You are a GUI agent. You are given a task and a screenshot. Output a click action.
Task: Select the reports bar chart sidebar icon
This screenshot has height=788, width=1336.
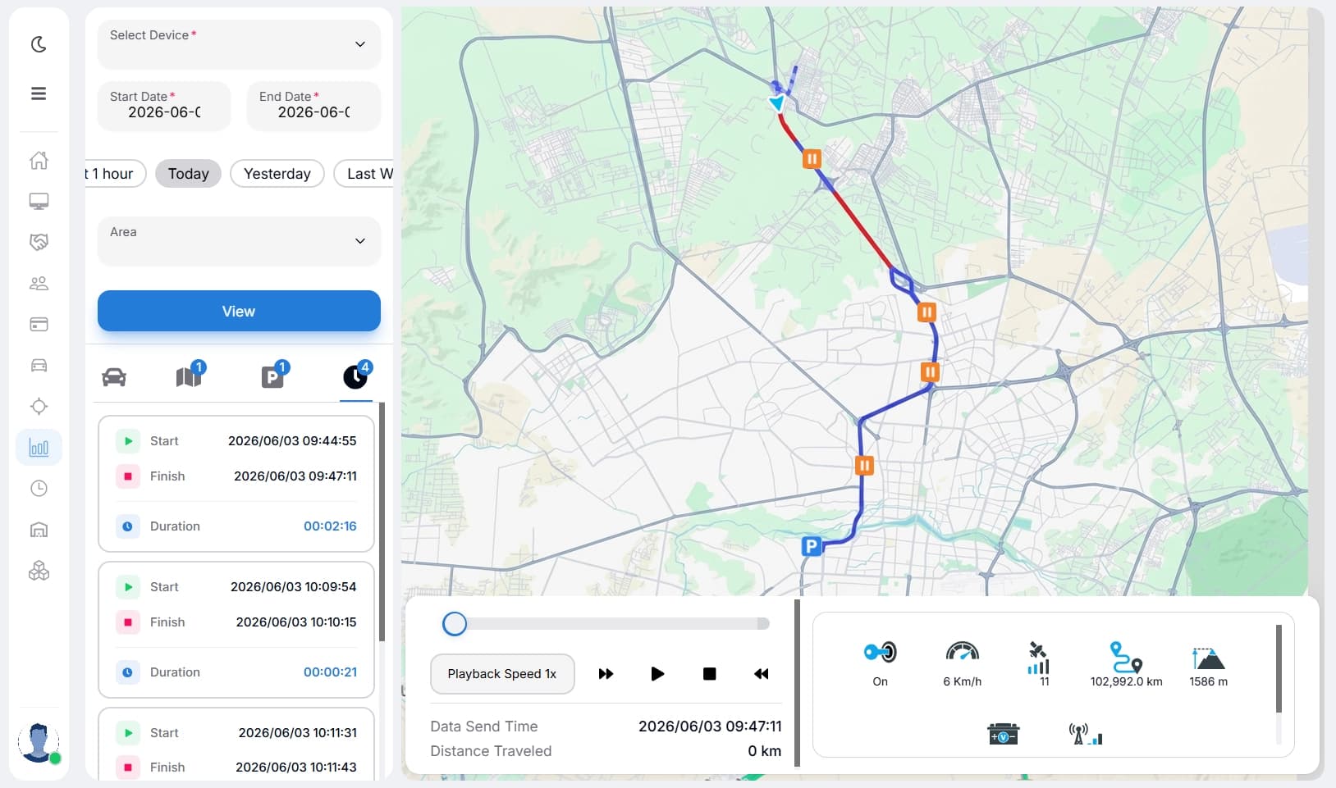click(x=39, y=448)
